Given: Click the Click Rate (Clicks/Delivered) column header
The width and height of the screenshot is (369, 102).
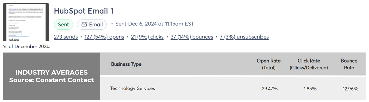Looking at the screenshot, I should (x=309, y=64).
